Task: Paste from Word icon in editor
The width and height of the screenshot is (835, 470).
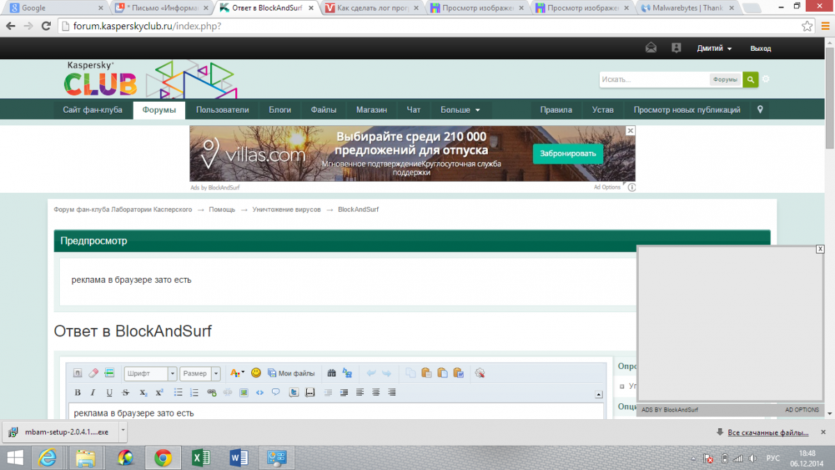Action: coord(458,373)
